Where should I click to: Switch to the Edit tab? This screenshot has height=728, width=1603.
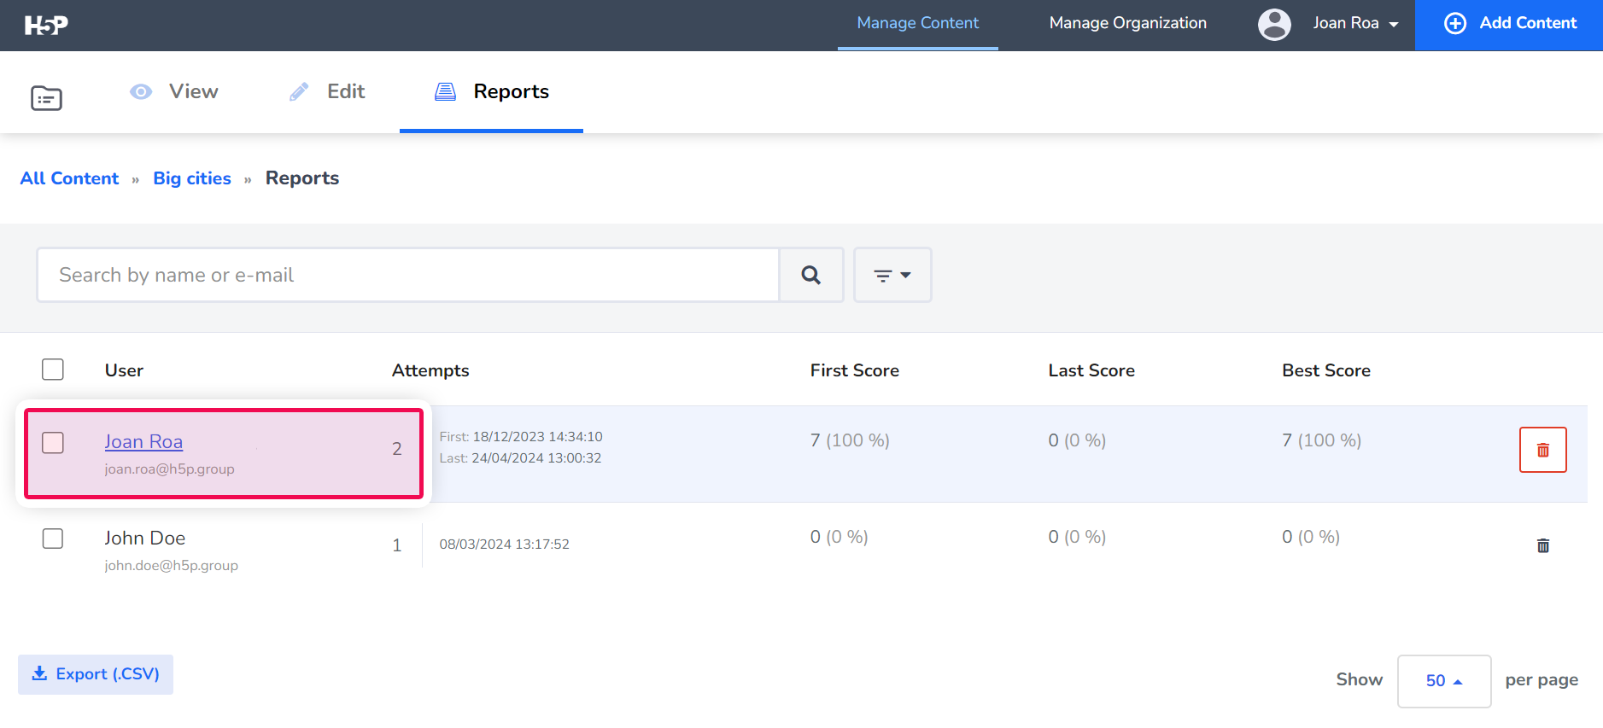(x=327, y=91)
